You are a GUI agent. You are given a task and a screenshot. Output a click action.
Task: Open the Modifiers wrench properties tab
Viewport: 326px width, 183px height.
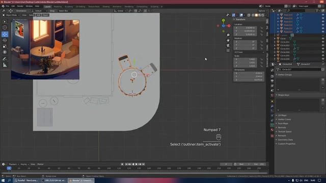click(x=272, y=106)
